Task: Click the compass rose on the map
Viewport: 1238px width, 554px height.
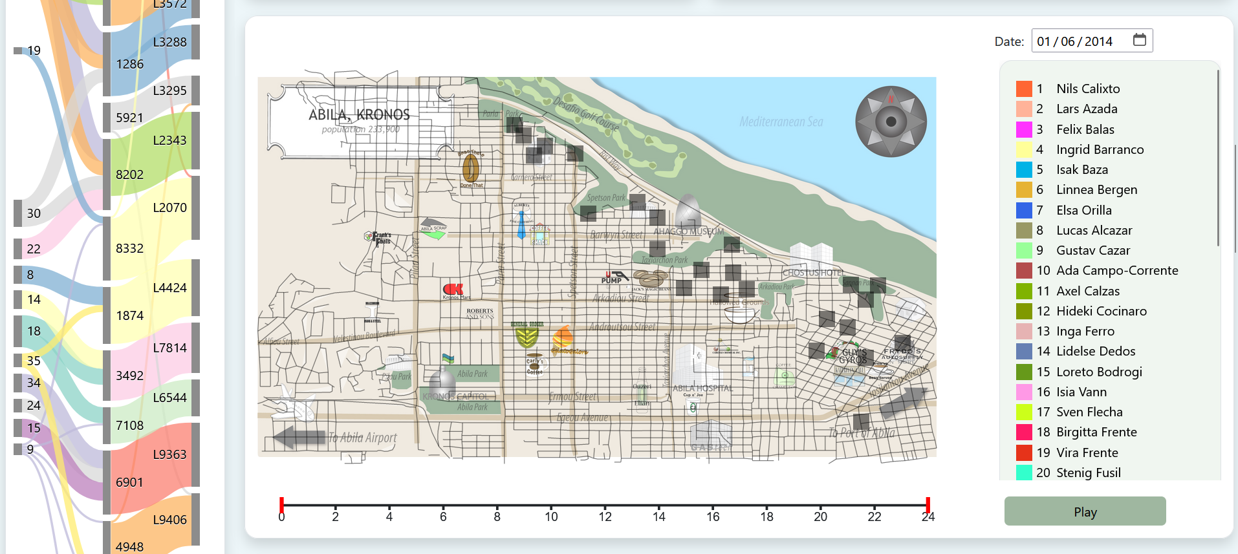Action: coord(891,122)
